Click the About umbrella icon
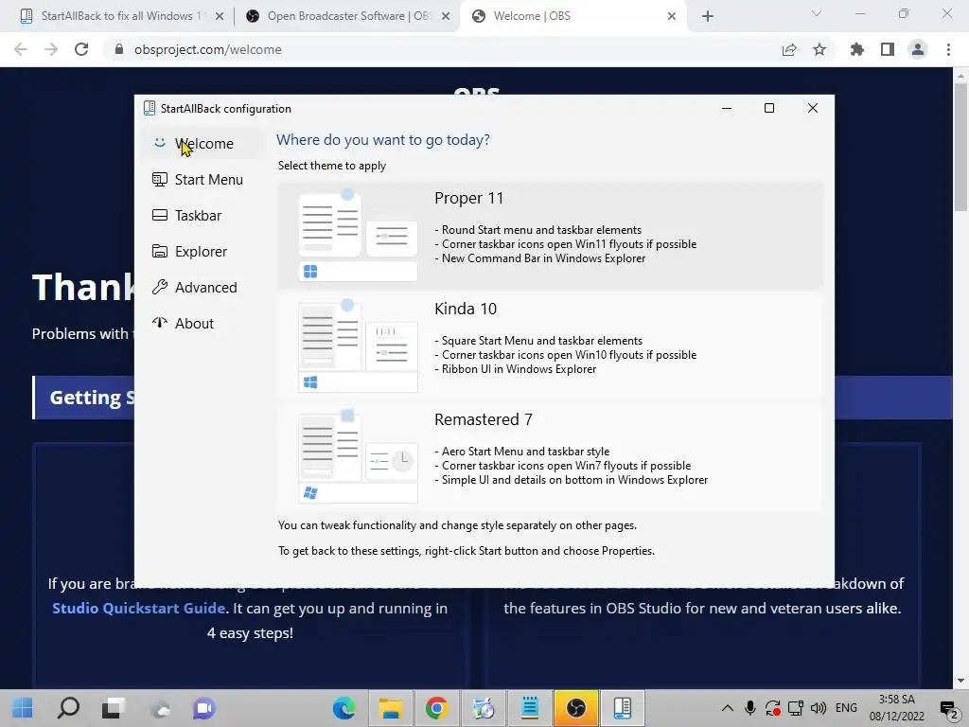Screen dimensions: 969x727 pyautogui.click(x=159, y=322)
